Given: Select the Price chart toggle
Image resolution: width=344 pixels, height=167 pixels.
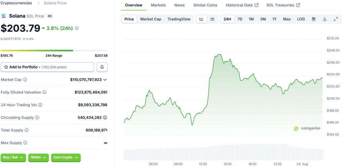Looking at the screenshot, I should click(x=129, y=19).
